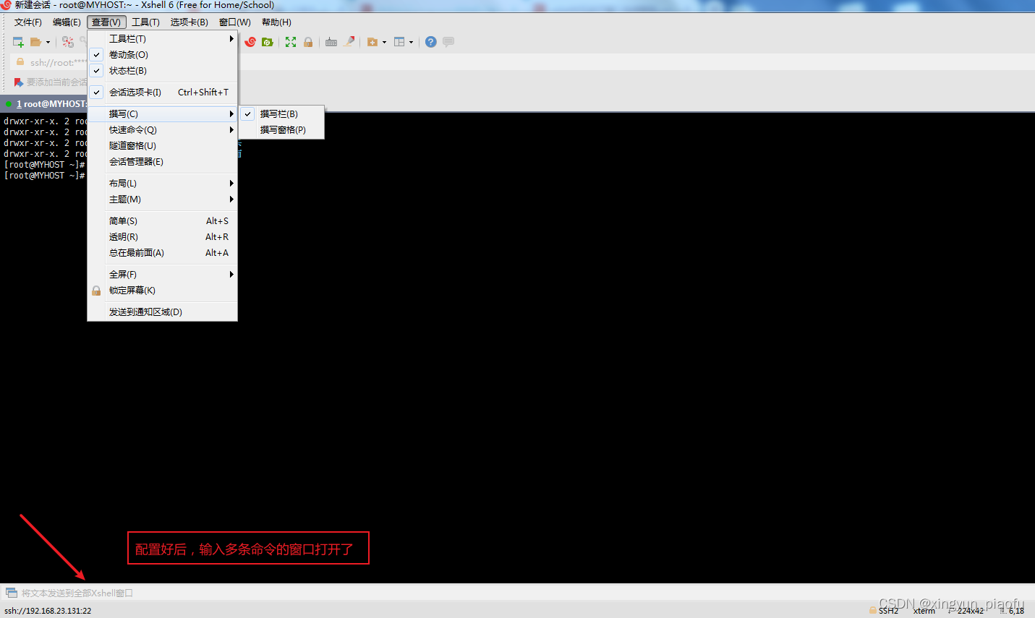1035x618 pixels.
Task: Click the disconnect icon in toolbar
Action: tap(68, 42)
